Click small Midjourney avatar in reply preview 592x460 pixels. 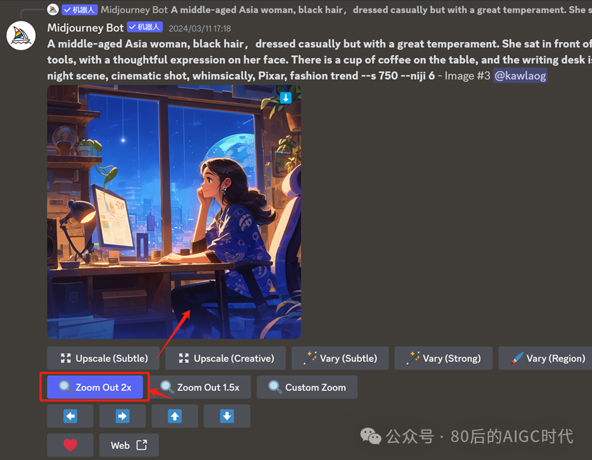click(x=53, y=10)
